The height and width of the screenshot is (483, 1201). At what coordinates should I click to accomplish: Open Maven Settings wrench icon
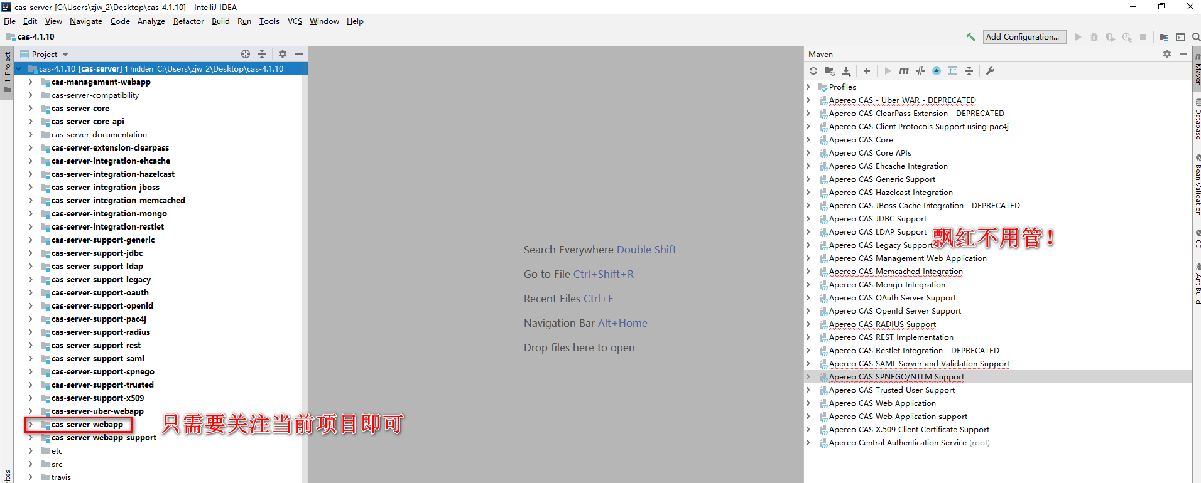click(990, 71)
